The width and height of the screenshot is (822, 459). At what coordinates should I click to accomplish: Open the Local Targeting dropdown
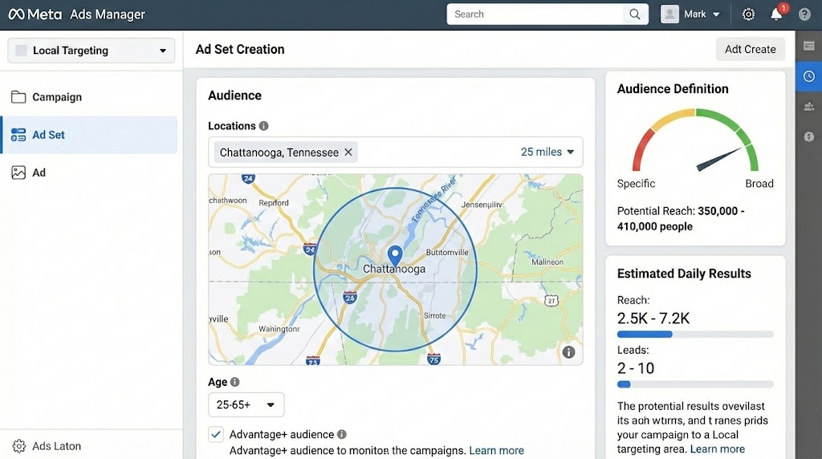[x=92, y=51]
